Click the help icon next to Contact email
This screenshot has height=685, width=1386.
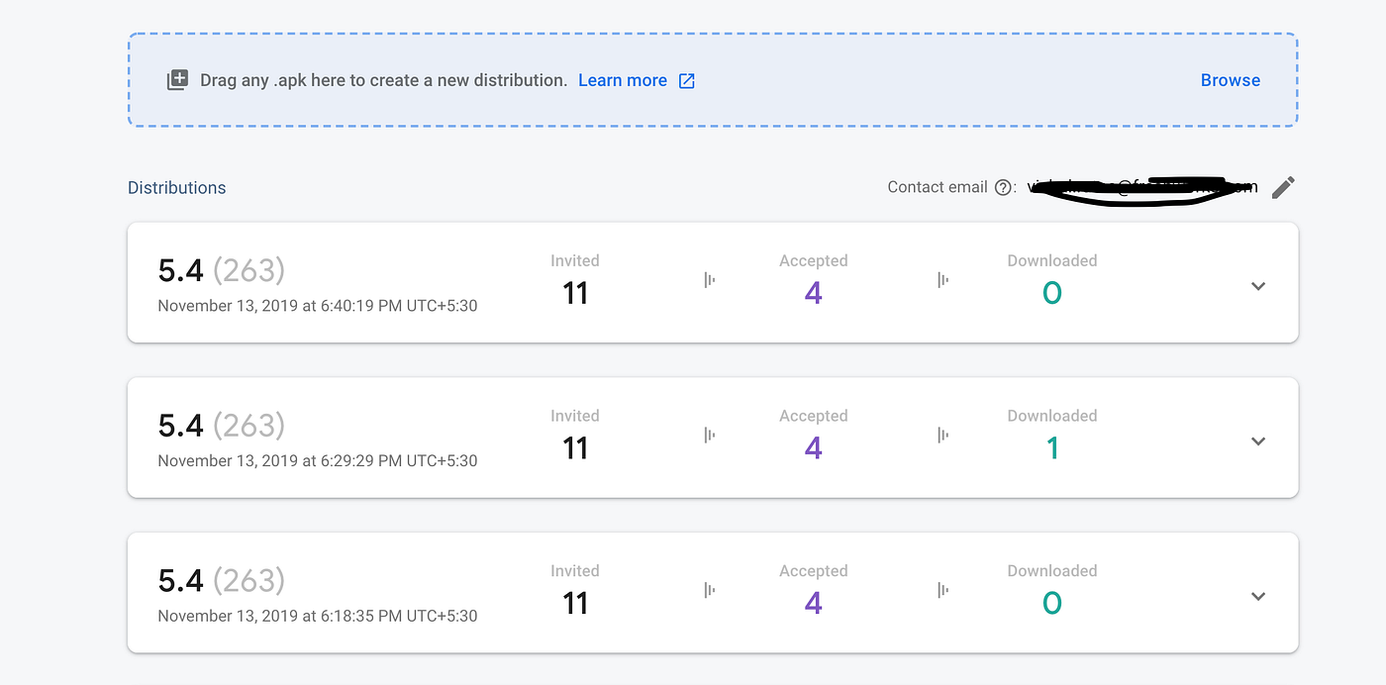(1003, 187)
